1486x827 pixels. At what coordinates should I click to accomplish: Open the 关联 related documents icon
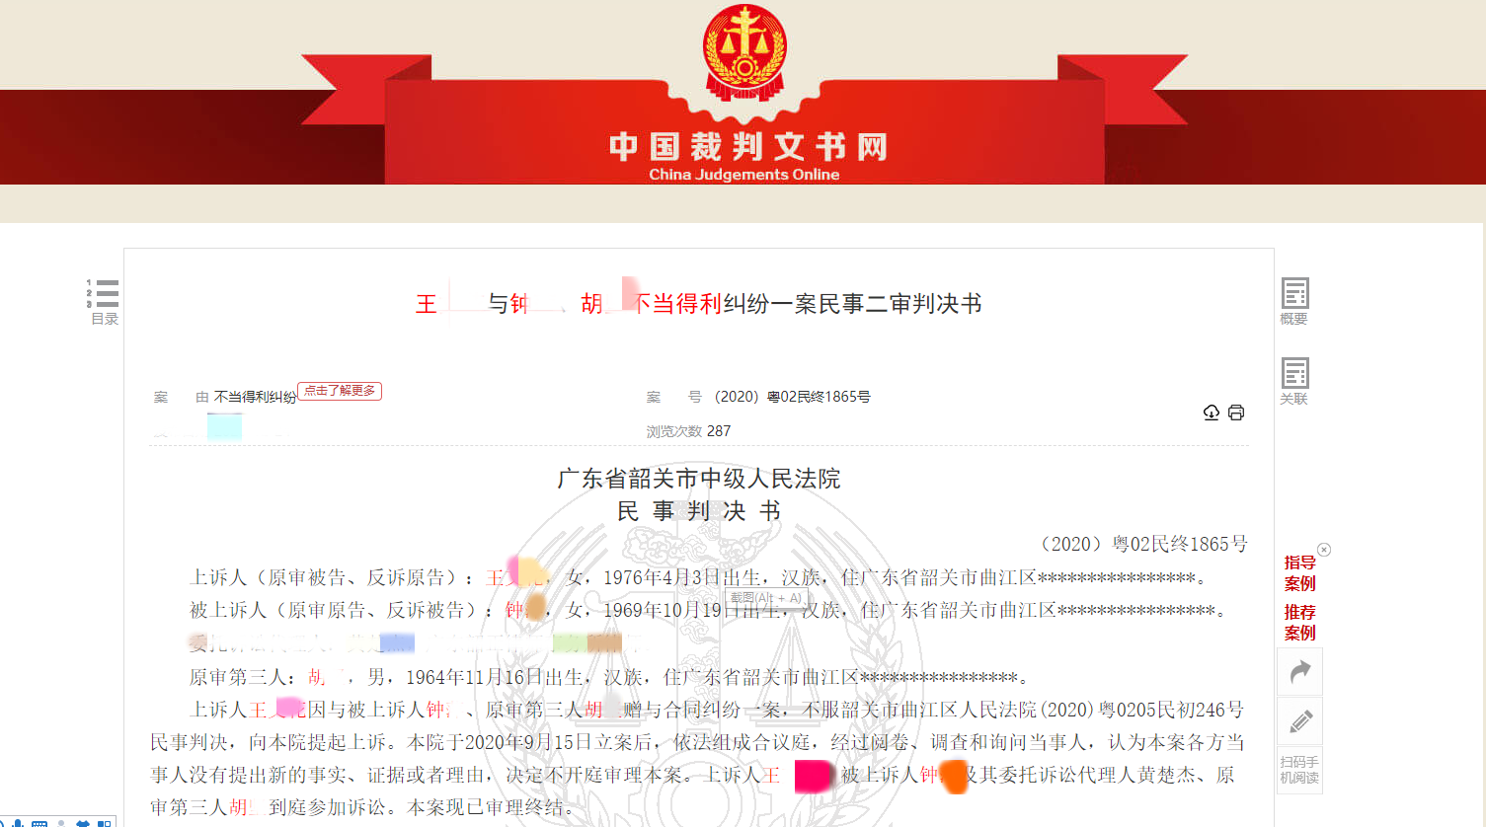(x=1294, y=381)
